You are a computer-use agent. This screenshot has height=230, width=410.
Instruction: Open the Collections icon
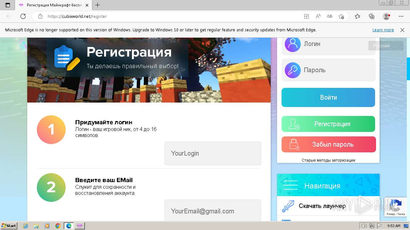coord(372,16)
